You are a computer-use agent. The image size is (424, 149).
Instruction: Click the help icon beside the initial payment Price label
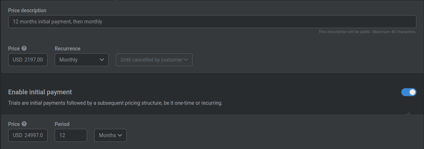(x=24, y=124)
